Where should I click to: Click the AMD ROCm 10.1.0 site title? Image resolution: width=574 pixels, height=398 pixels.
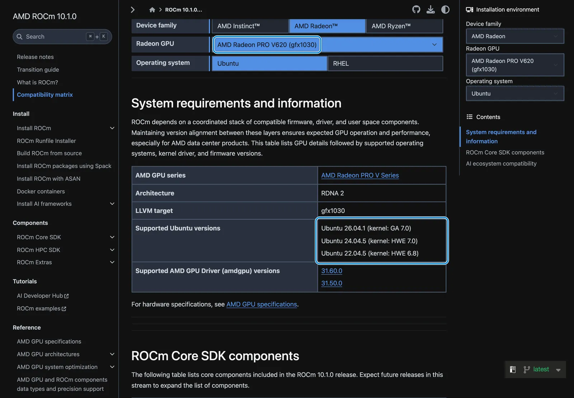44,16
